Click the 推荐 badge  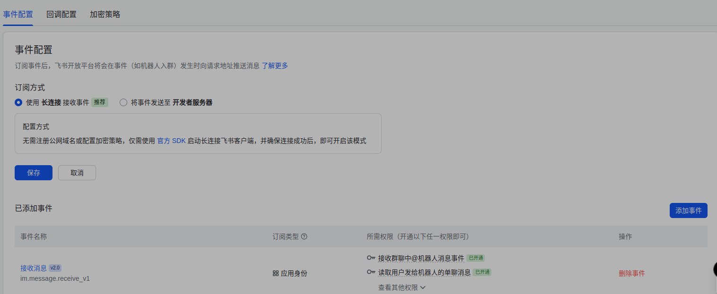click(99, 102)
